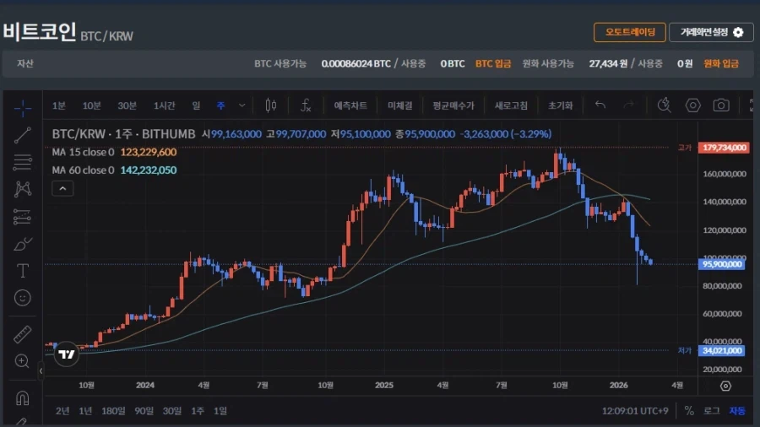The image size is (760, 427).
Task: Toggle 미체결 open orders display
Action: click(x=400, y=105)
